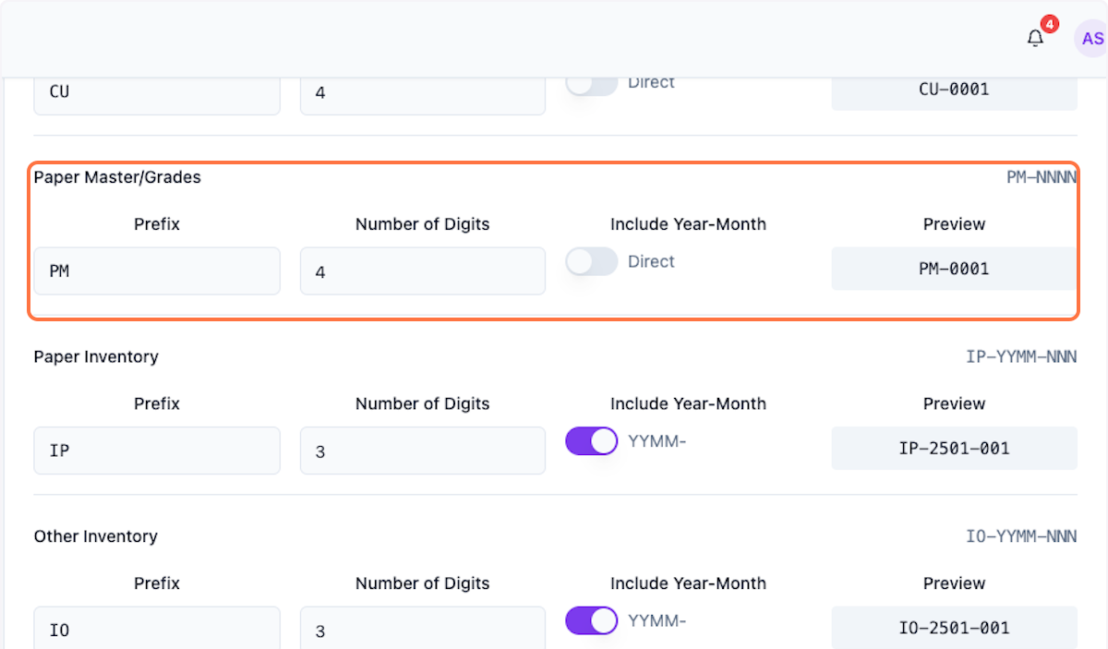Click the CU row digits field

click(x=422, y=94)
